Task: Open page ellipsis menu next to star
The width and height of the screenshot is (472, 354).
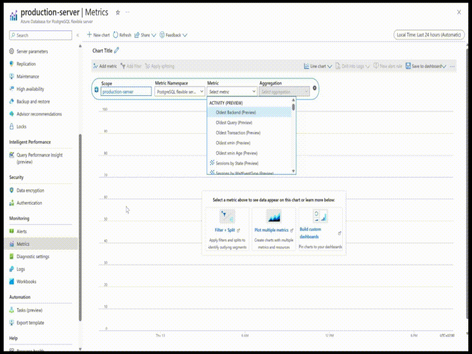Action: [x=127, y=12]
